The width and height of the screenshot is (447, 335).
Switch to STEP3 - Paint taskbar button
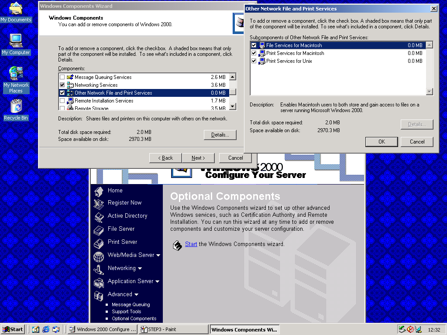(174, 330)
